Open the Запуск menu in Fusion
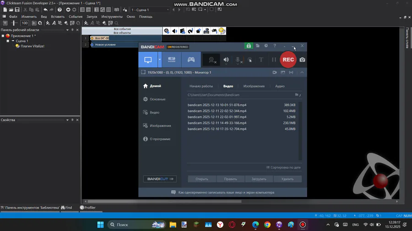 click(92, 16)
